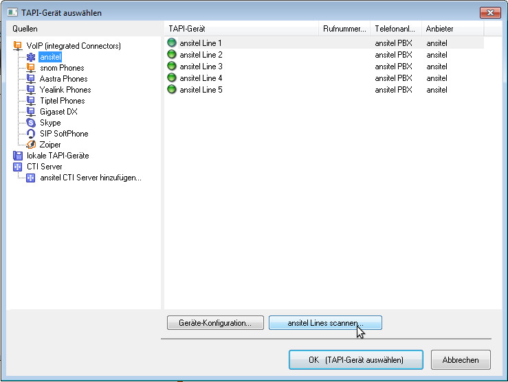The height and width of the screenshot is (382, 508).
Task: Click the snom Phones tree icon
Action: pos(31,68)
